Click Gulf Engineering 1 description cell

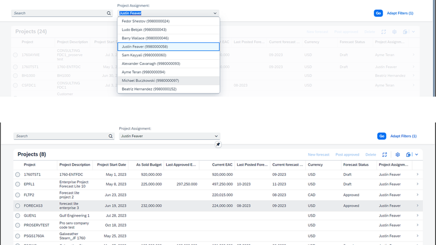tap(74, 215)
